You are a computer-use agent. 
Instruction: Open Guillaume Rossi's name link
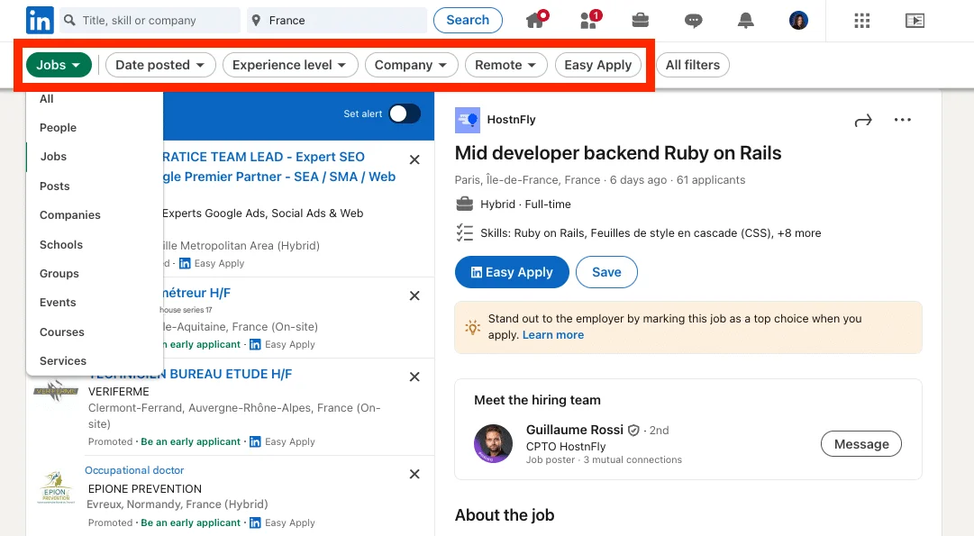575,430
